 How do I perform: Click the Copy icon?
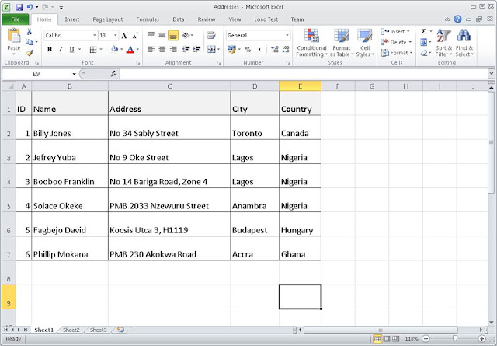(30, 42)
